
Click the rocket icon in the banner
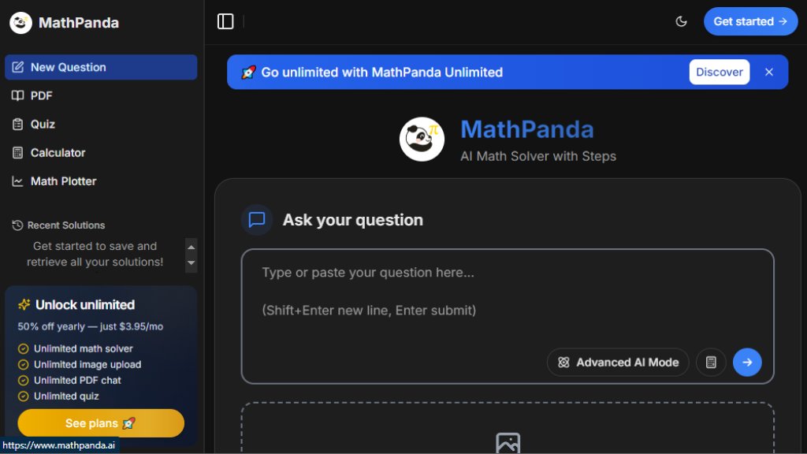(248, 73)
